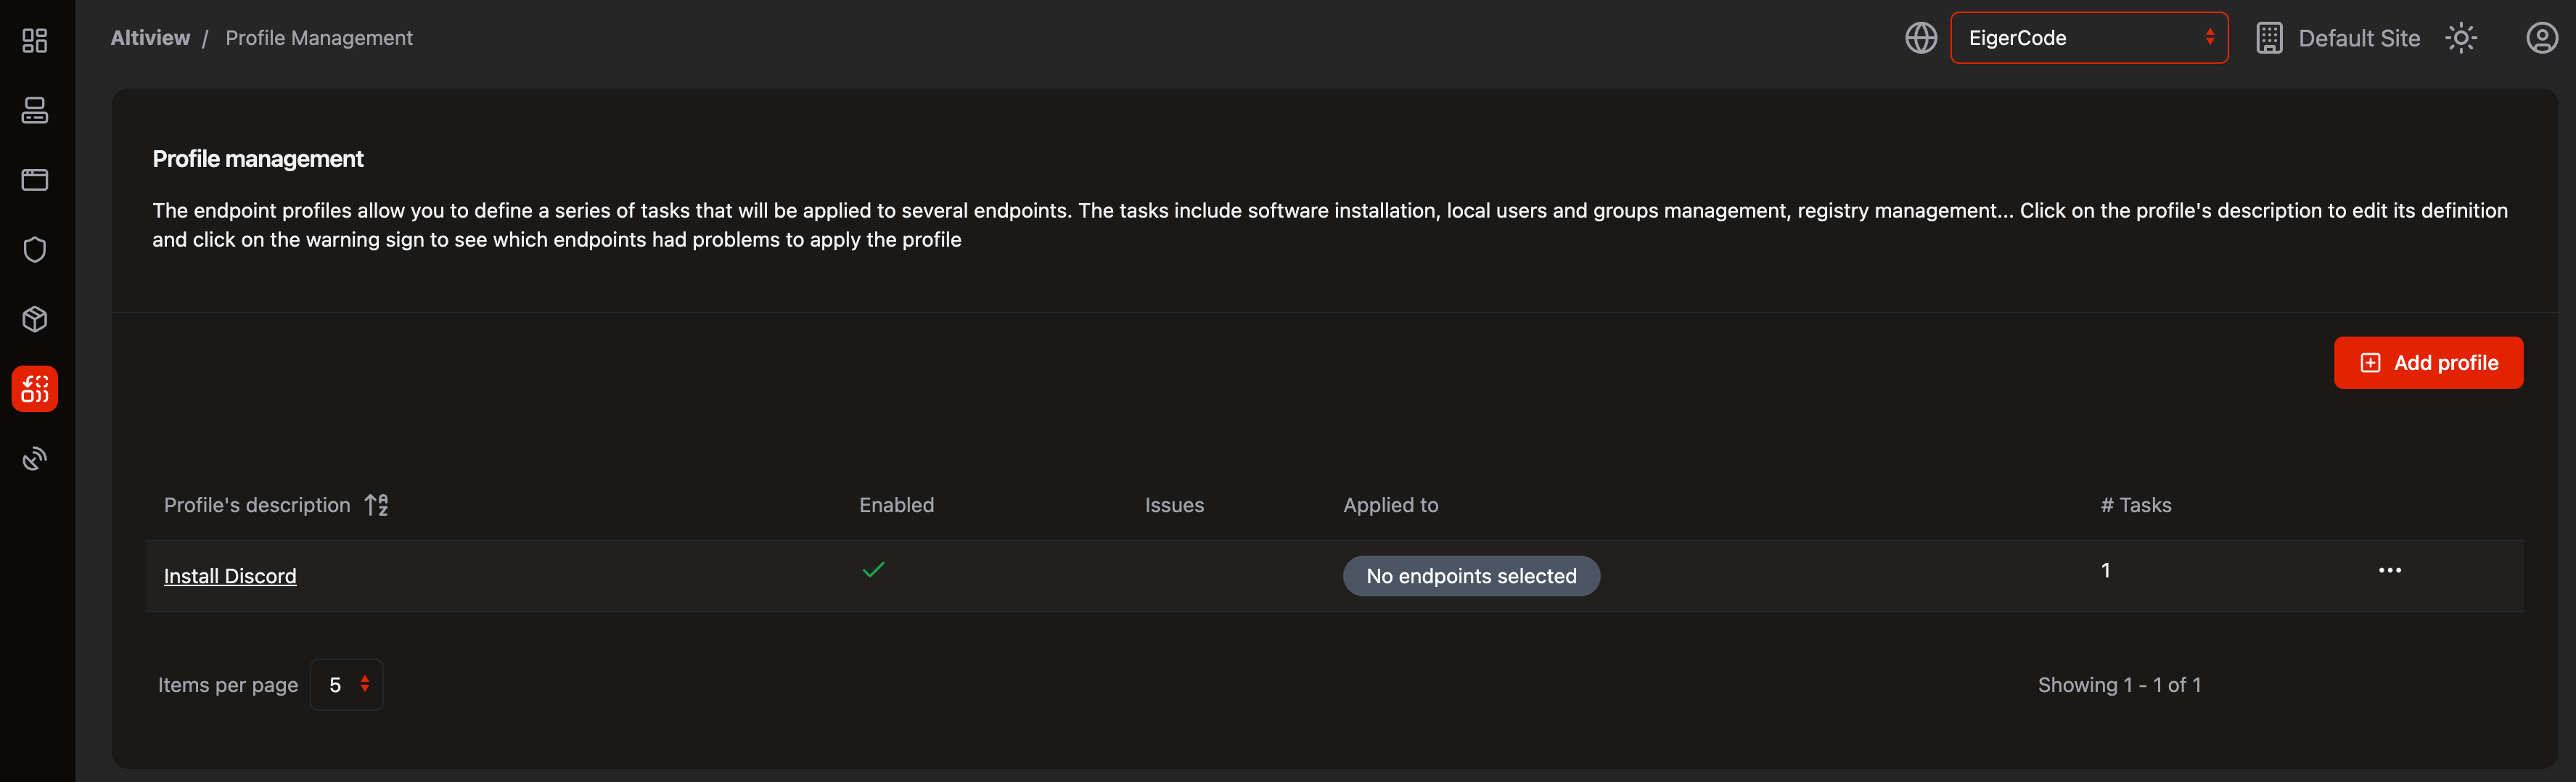Select the highlighted Profile Management sidebar icon
Screen dimensions: 2576x782
(x=35, y=389)
